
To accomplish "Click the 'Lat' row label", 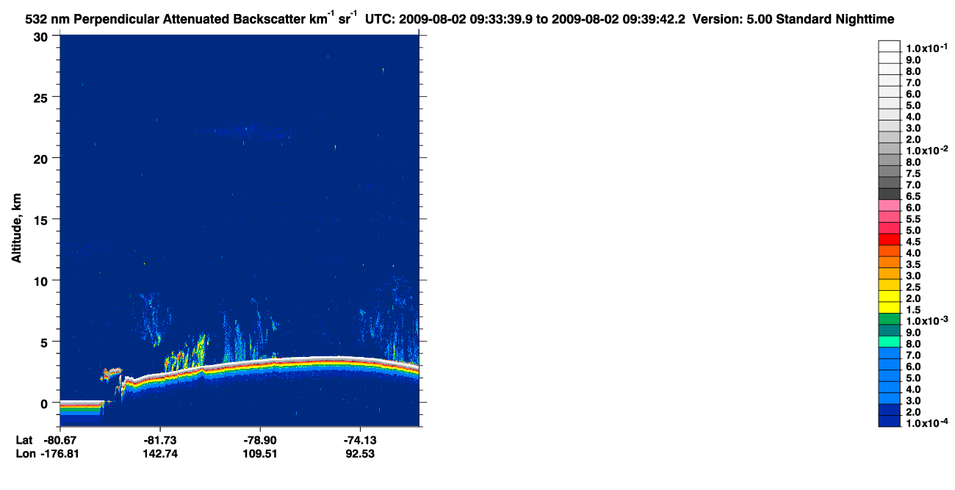I will point(24,439).
